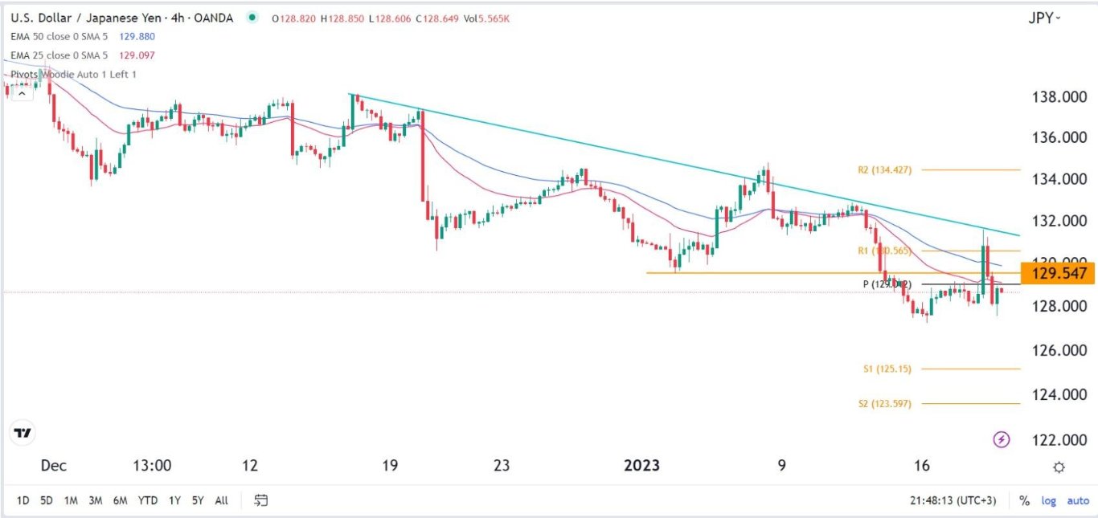Click the R2 (134.427) pivot level label
Image resolution: width=1098 pixels, height=518 pixels.
click(x=883, y=170)
